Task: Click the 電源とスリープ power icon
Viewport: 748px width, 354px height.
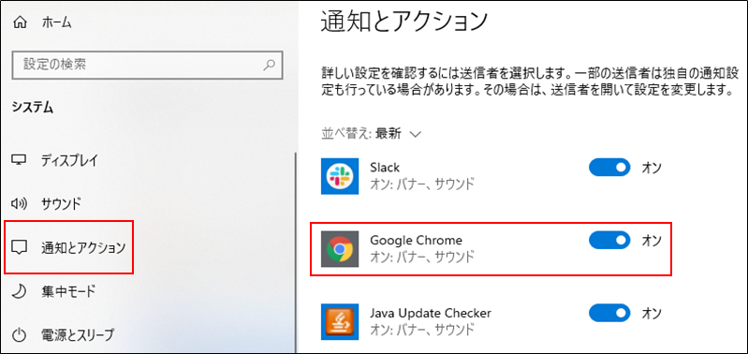Action: click(19, 334)
